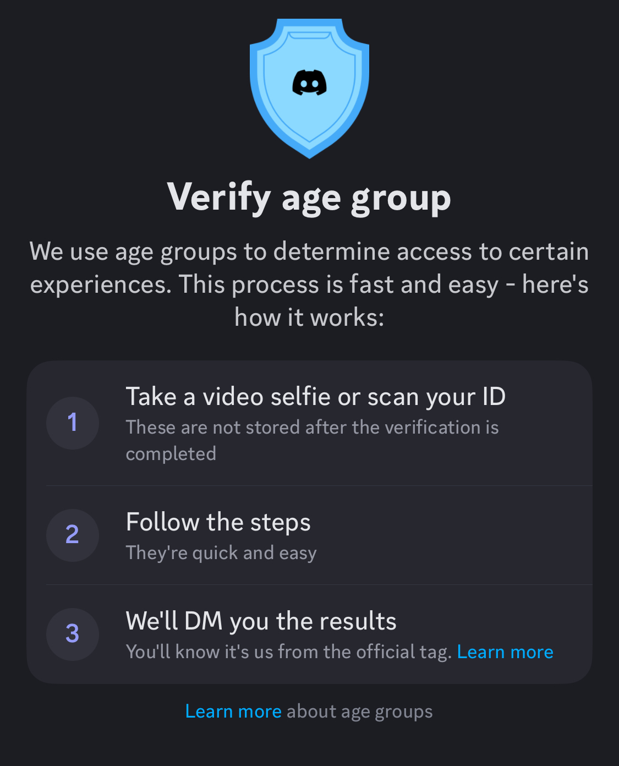Click the "about age groups" footer text

pyautogui.click(x=360, y=712)
